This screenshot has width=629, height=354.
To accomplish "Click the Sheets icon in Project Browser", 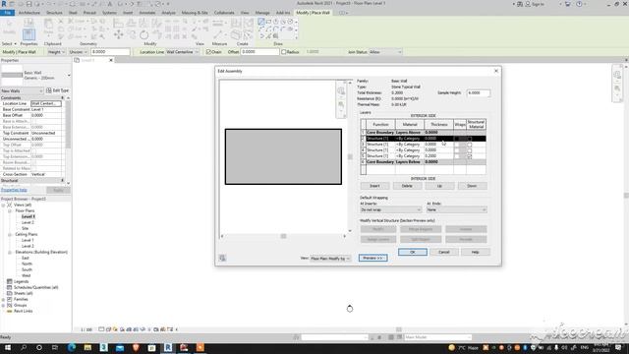I will tap(9, 293).
